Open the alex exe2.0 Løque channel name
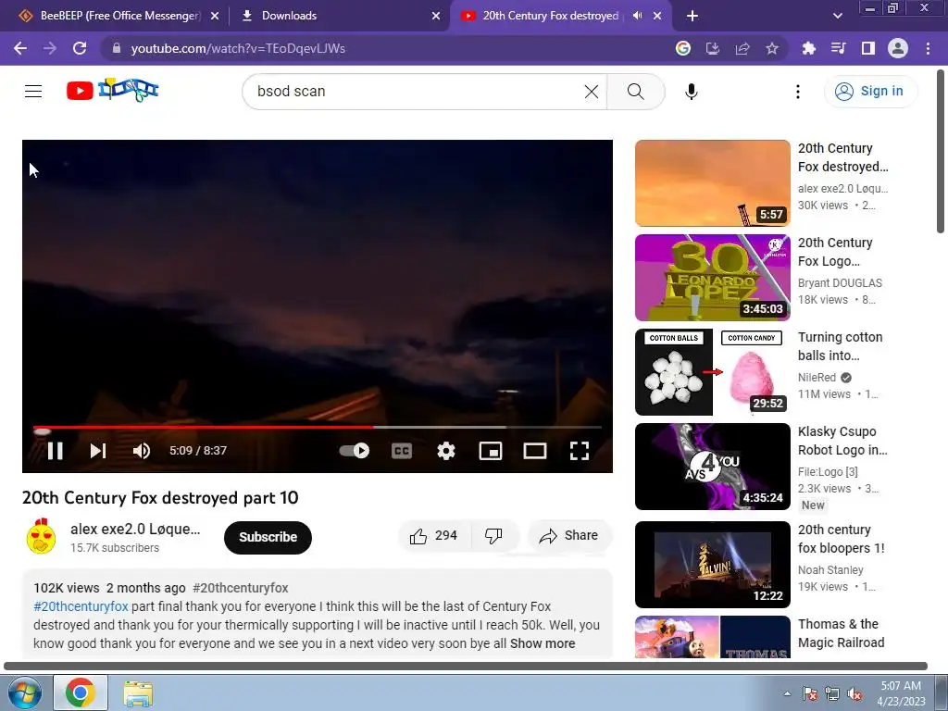Image resolution: width=948 pixels, height=711 pixels. coord(135,529)
